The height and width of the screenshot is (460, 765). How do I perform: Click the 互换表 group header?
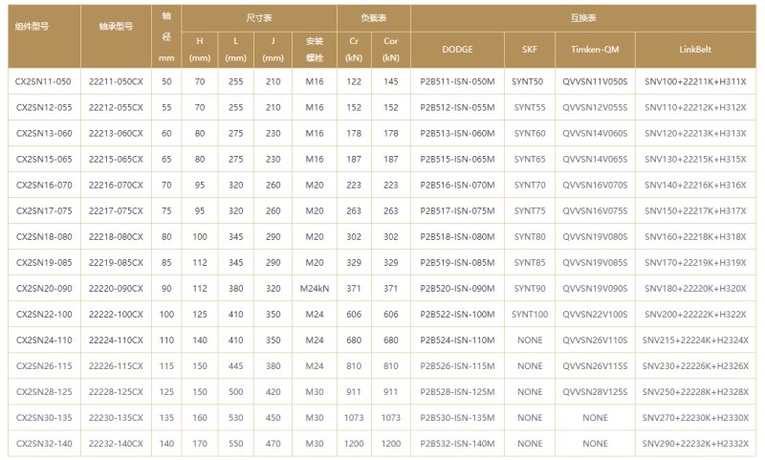583,18
